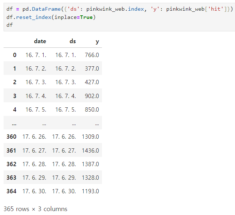Viewport: 235px width, 215px height.
Task: Click y value 1309.0
Action: [90, 137]
